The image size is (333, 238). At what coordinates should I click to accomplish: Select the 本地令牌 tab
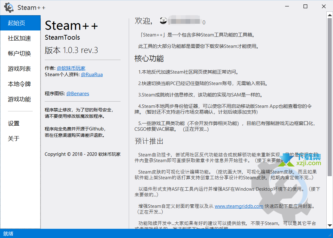click(20, 84)
